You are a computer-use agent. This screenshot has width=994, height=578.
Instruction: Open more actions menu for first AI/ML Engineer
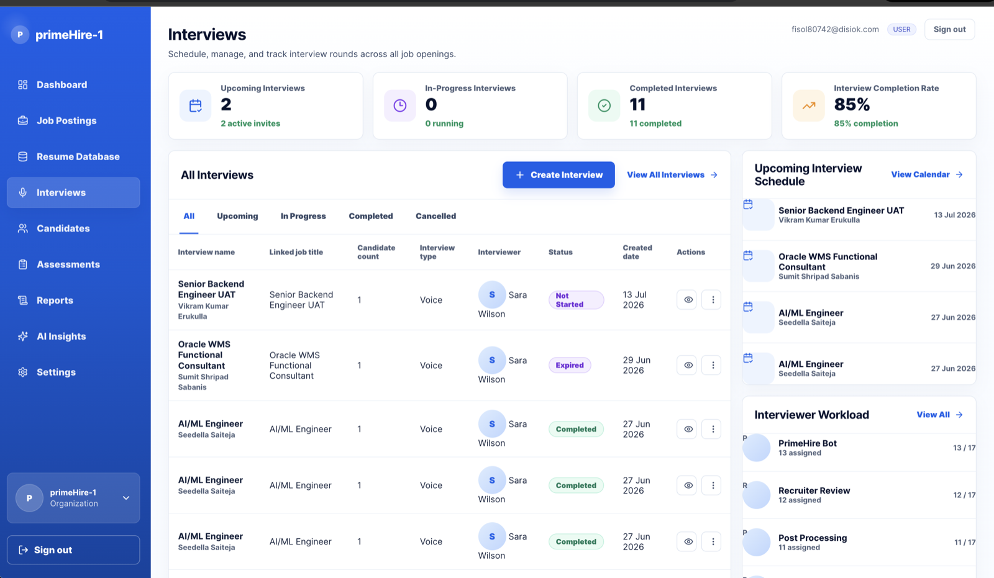pyautogui.click(x=712, y=429)
